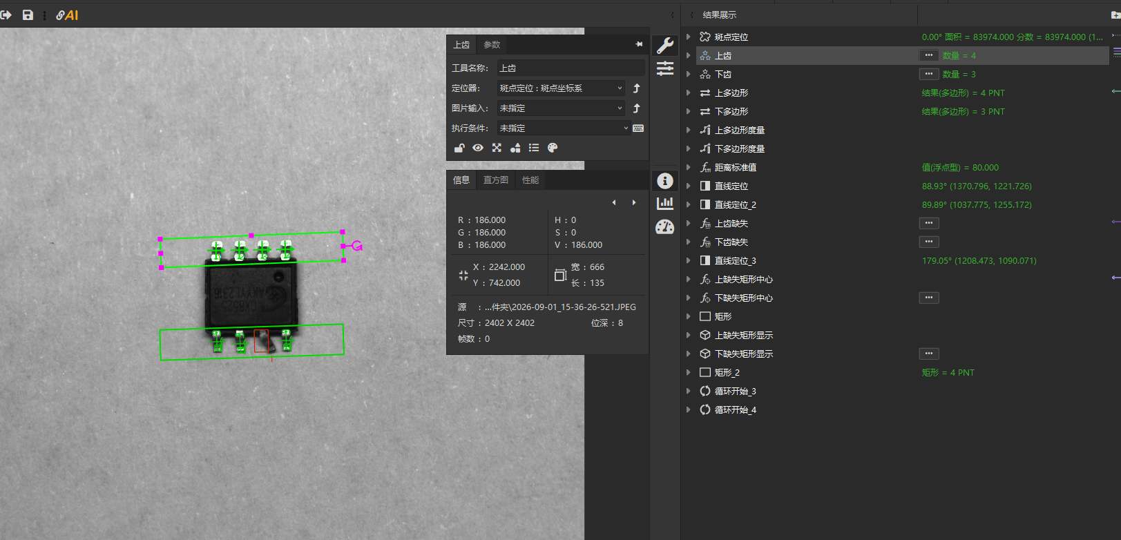Select the 矩形_2 tree item
Viewport: 1121px width, 540px height.
click(x=727, y=372)
